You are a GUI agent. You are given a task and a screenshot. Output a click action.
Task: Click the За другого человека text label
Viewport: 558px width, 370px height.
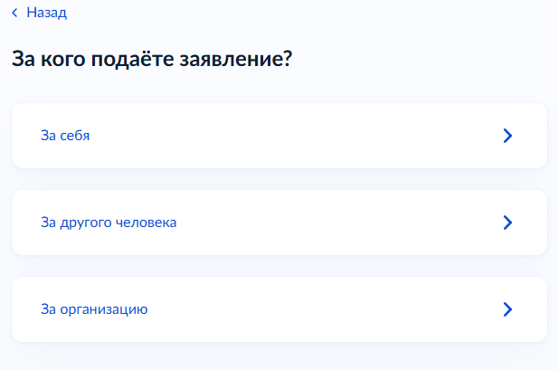(x=109, y=223)
